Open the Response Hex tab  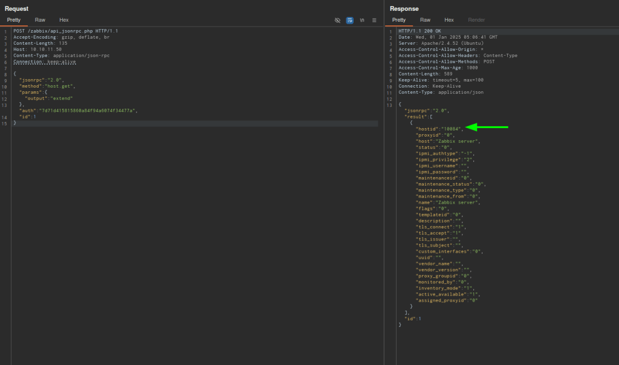tap(449, 20)
